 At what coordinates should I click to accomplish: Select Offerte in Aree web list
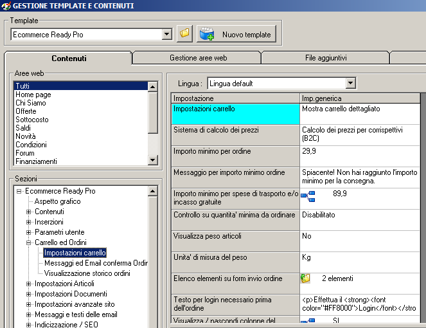click(x=81, y=111)
